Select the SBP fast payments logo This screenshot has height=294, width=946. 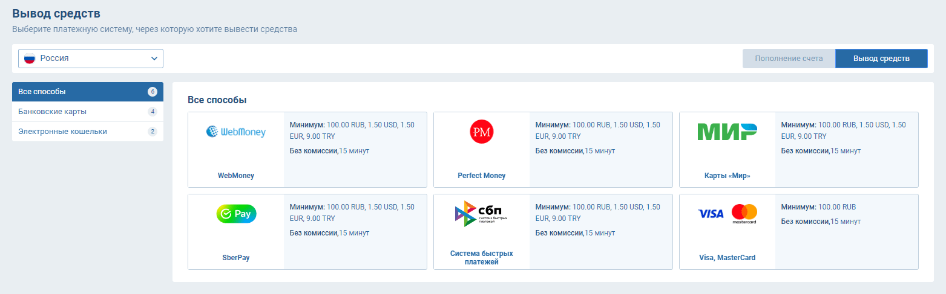tap(481, 214)
